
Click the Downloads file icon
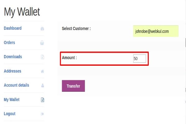[42, 57]
